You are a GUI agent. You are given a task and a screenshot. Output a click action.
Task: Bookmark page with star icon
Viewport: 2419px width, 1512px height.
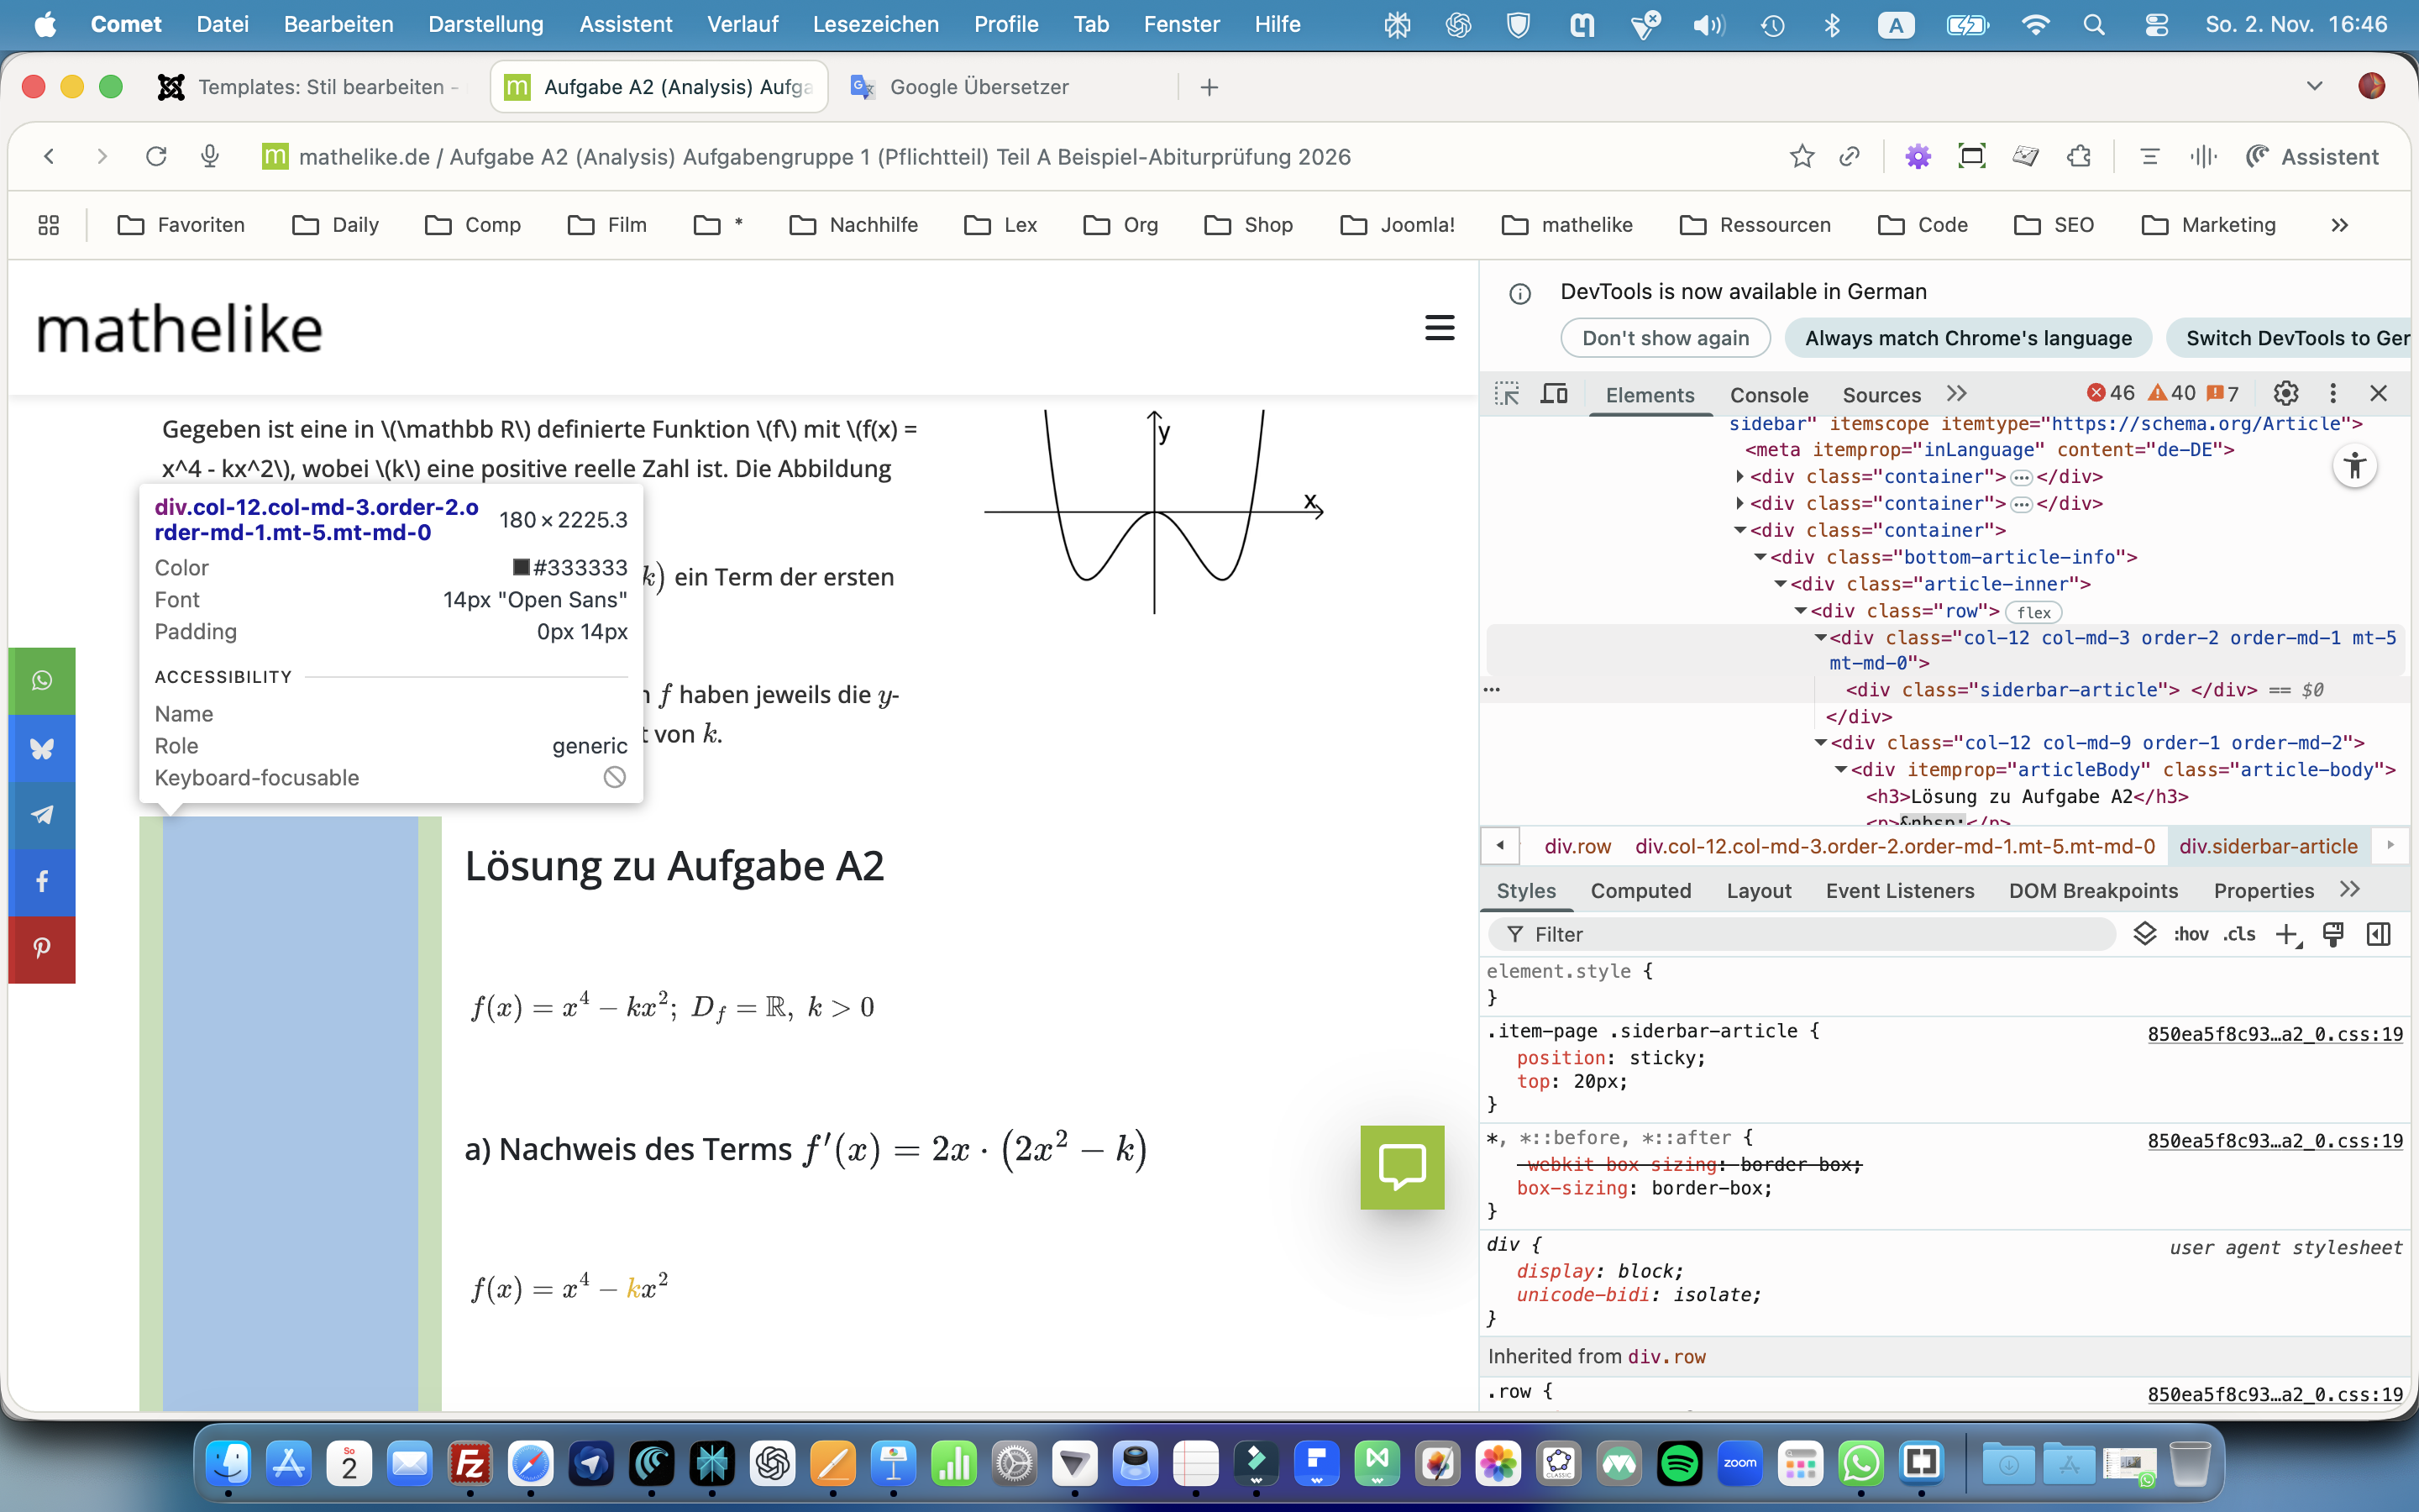click(x=1802, y=156)
